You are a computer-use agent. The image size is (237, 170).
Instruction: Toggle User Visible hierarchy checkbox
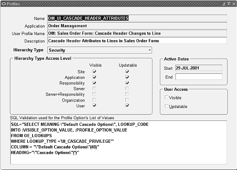pyautogui.click(x=94, y=106)
